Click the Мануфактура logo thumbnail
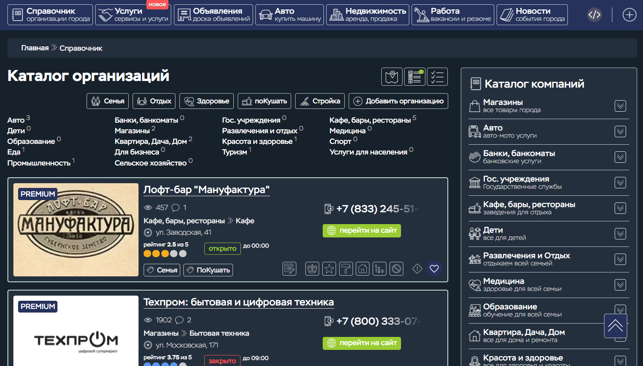 pos(76,230)
